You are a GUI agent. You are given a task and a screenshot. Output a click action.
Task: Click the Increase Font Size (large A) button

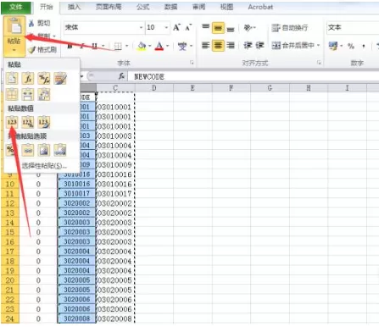[x=176, y=27]
